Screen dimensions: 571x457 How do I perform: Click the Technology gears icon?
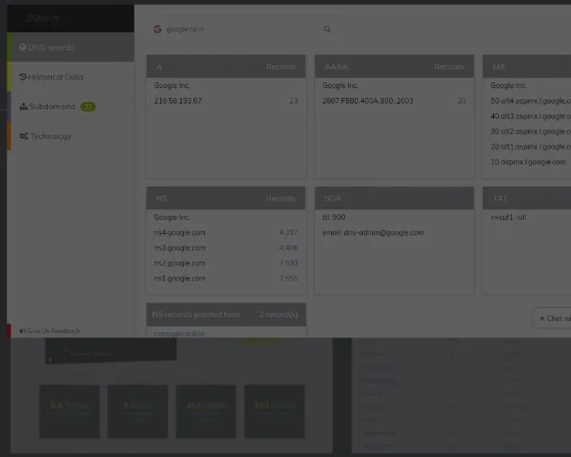pyautogui.click(x=23, y=137)
